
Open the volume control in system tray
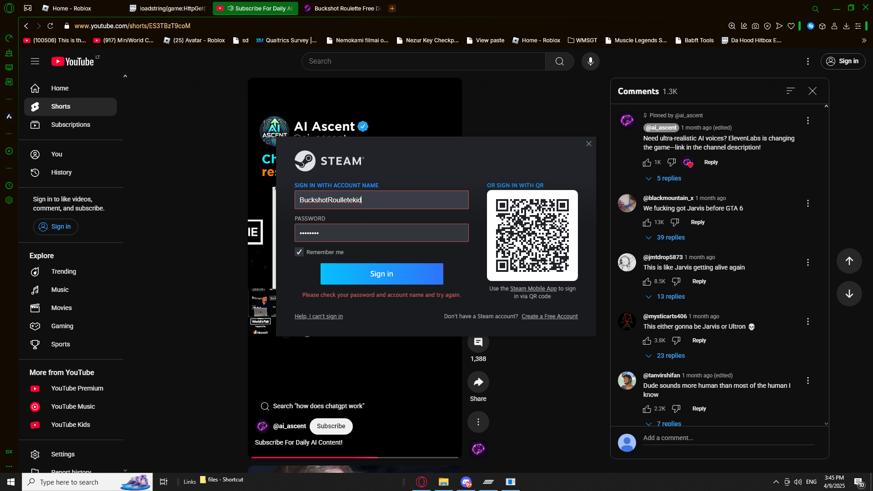tap(798, 482)
